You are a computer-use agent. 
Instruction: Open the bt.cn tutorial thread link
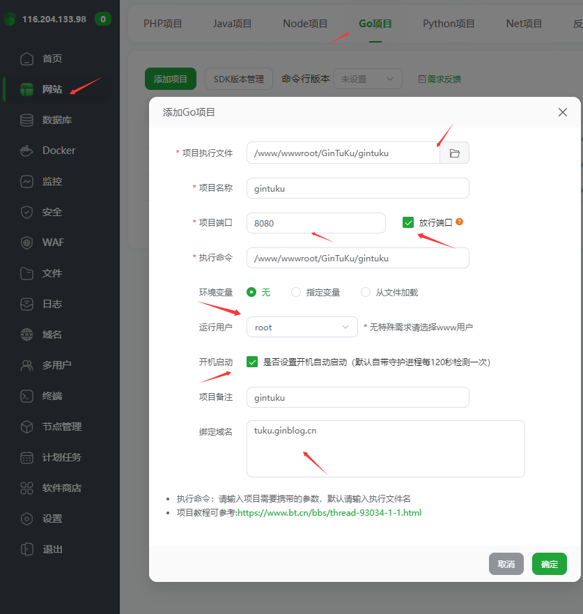(329, 512)
